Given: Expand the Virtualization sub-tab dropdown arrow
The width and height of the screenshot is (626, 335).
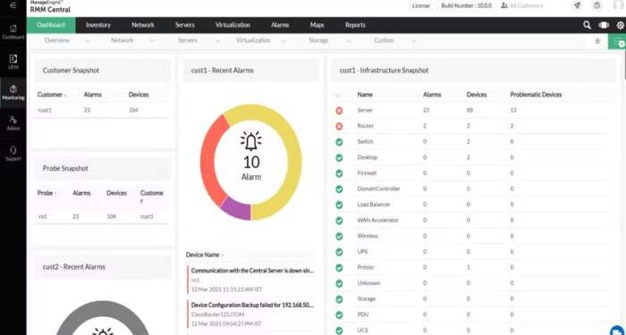Looking at the screenshot, I should [283, 41].
